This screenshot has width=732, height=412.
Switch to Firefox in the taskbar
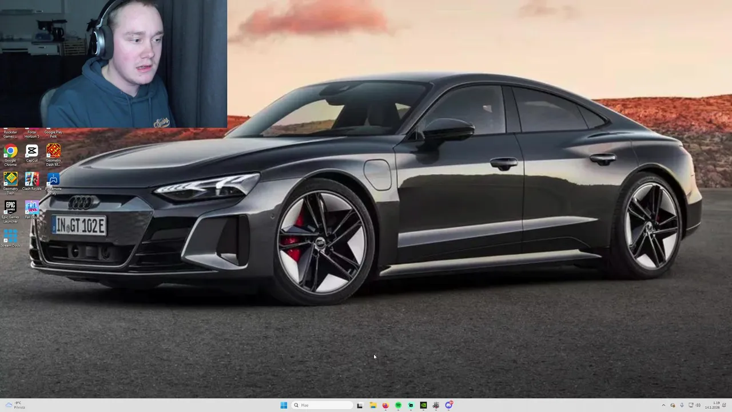pyautogui.click(x=385, y=405)
